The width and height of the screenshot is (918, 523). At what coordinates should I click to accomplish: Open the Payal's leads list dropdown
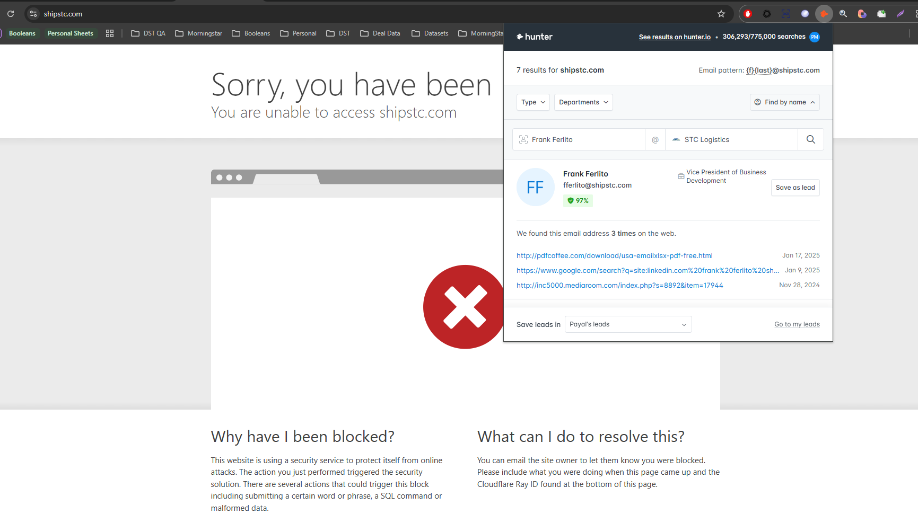628,324
